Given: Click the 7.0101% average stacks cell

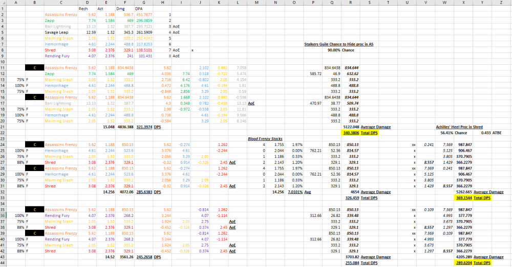Looking at the screenshot, I should 296,192.
